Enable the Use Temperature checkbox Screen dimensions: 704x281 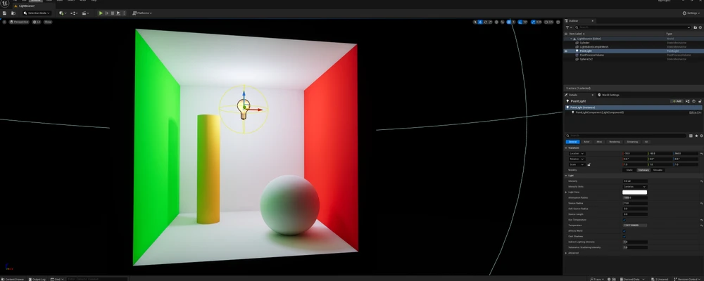(x=624, y=219)
